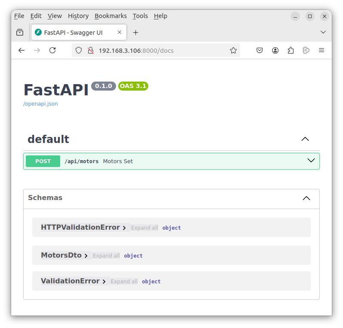The width and height of the screenshot is (343, 328).
Task: Click the ValidationError schema name
Action: point(70,281)
